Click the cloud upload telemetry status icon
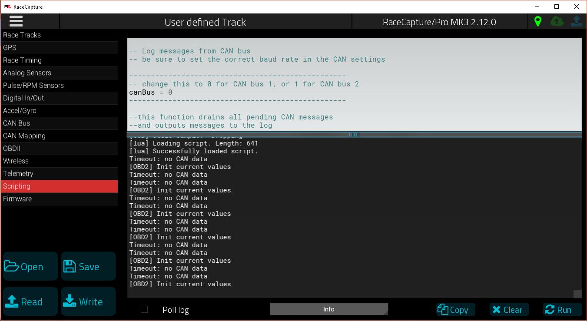587x321 pixels. pos(557,21)
